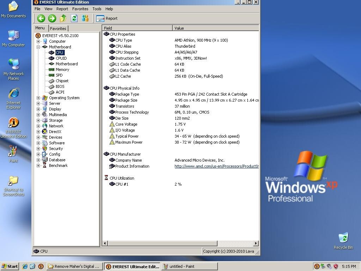
Task: Click the Value column header
Action: [216, 28]
